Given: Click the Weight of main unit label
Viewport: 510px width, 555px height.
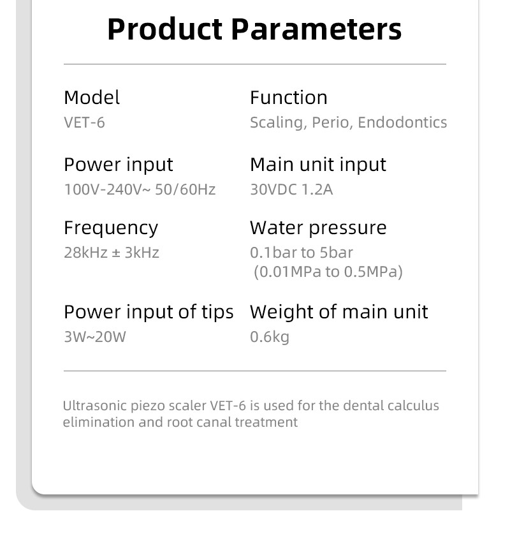Looking at the screenshot, I should click(x=339, y=312).
